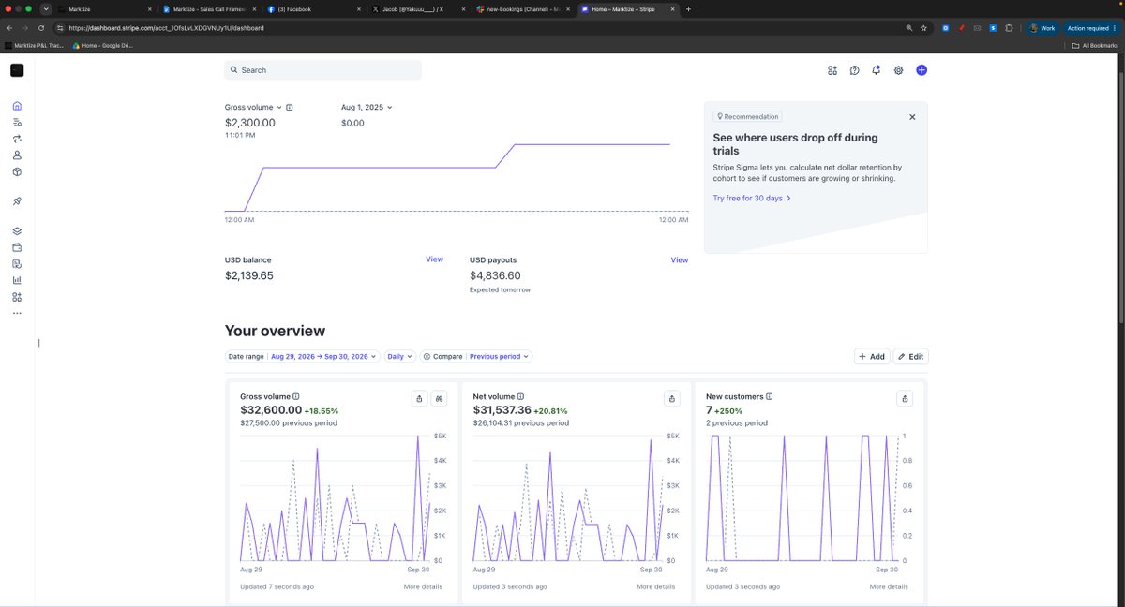Open the Previous period compare dropdown
The height and width of the screenshot is (607, 1125).
click(x=500, y=357)
